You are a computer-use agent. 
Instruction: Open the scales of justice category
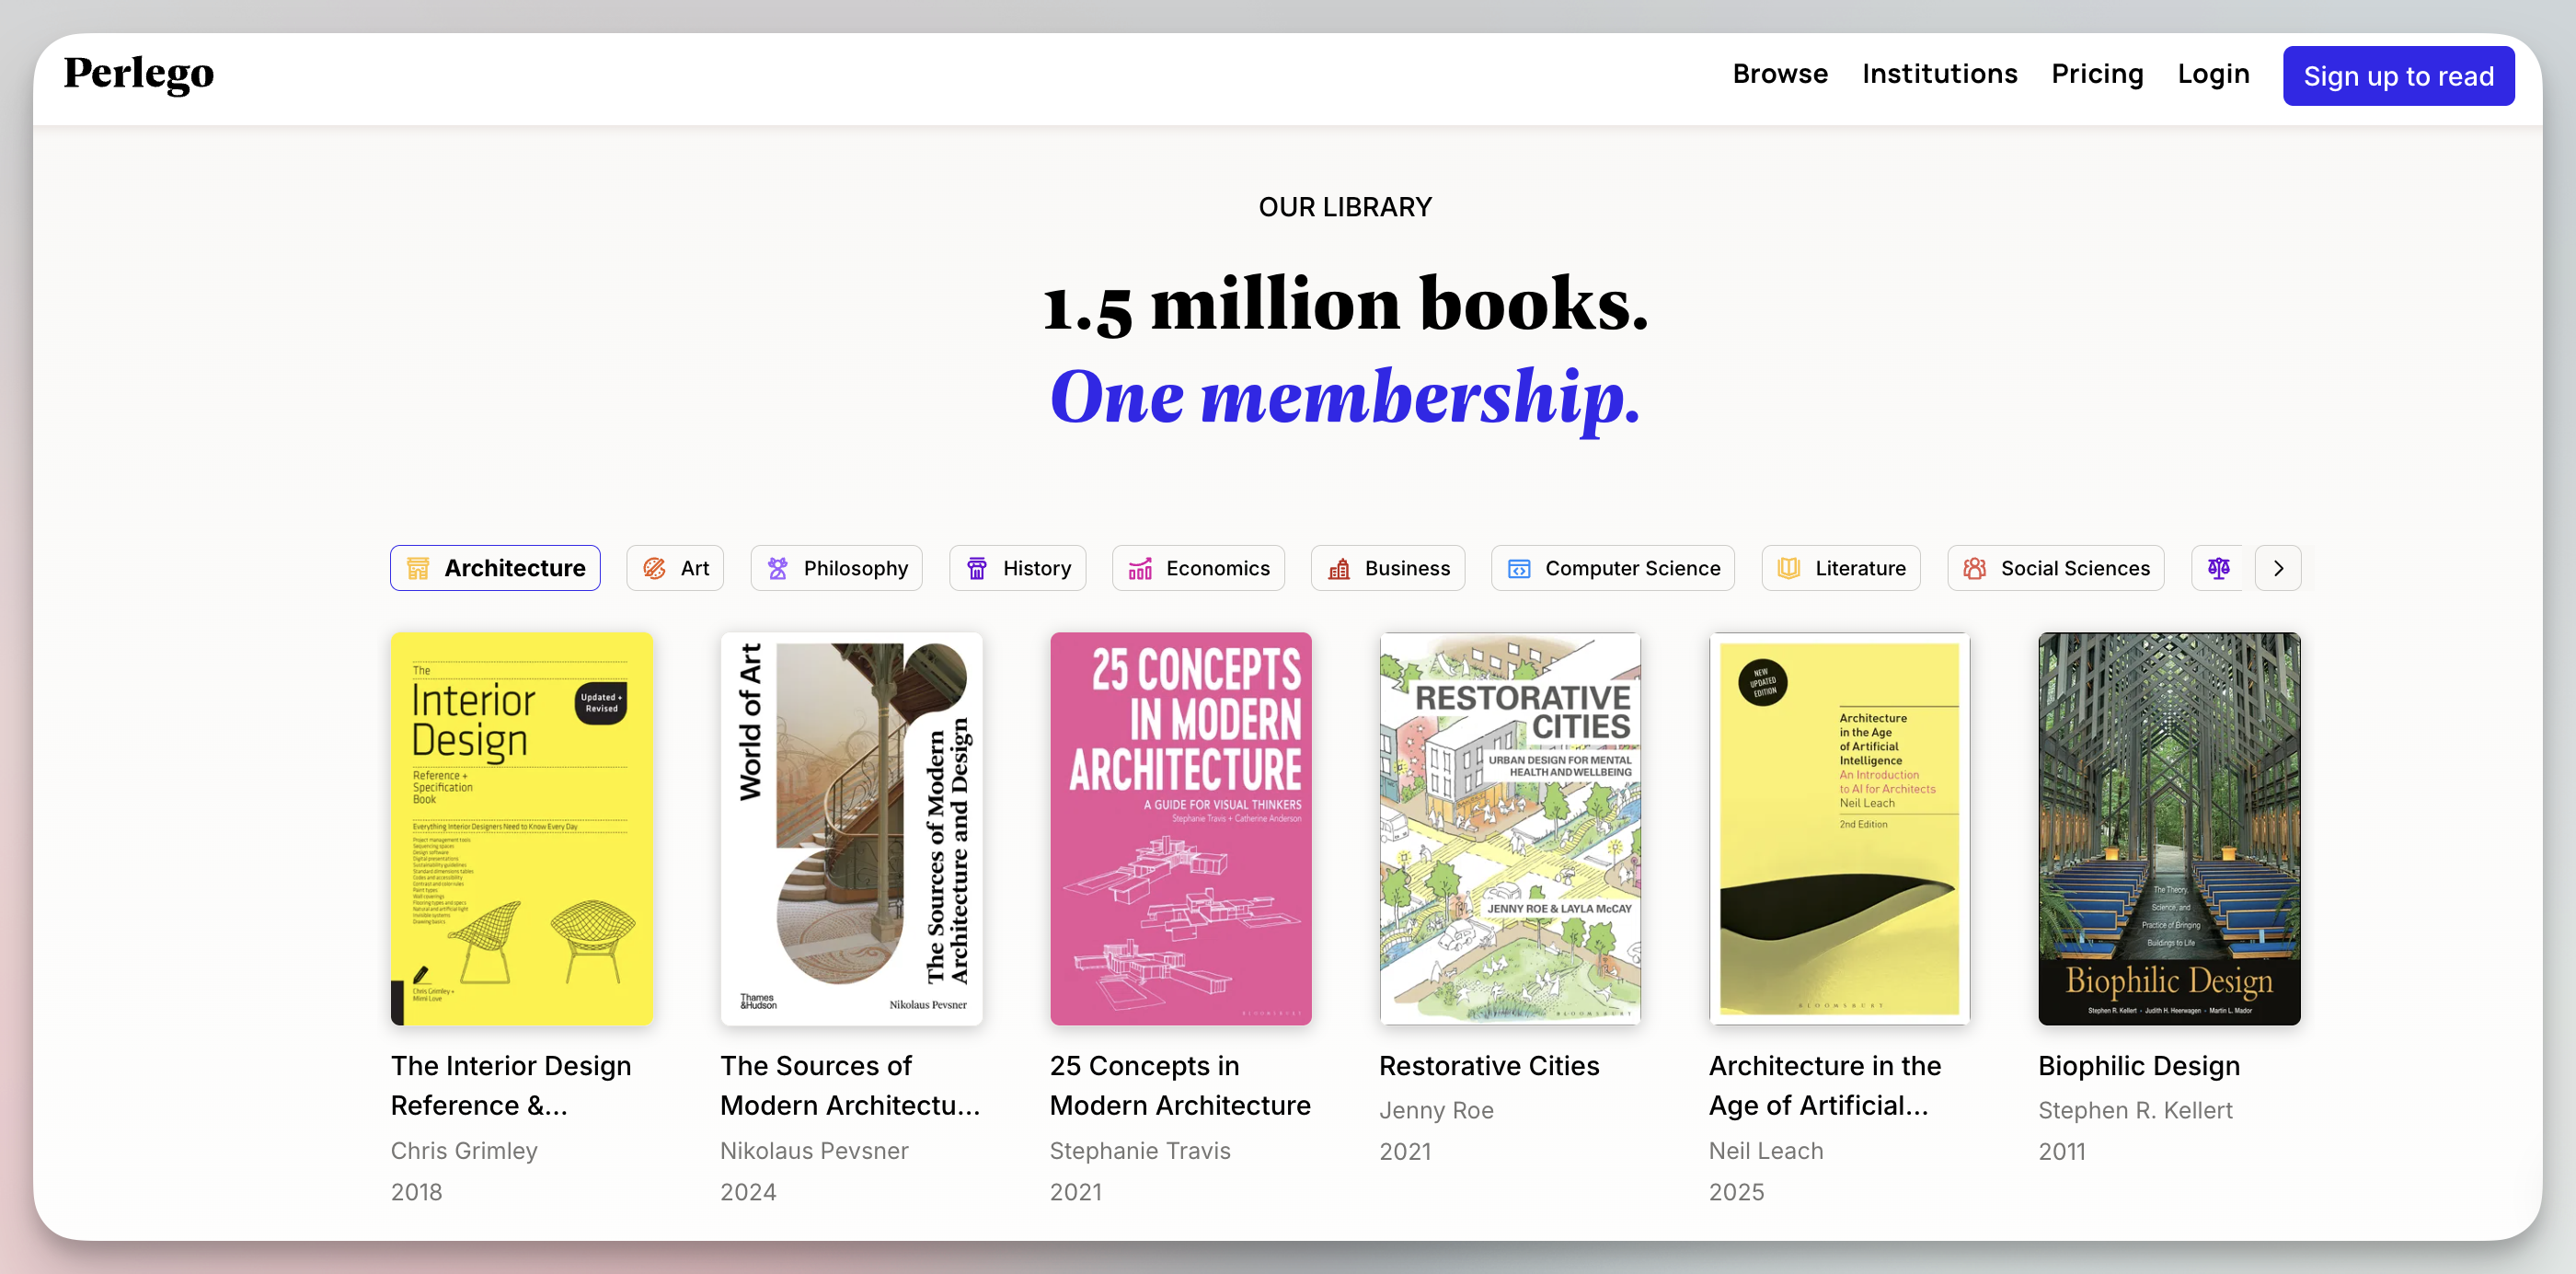(2217, 569)
